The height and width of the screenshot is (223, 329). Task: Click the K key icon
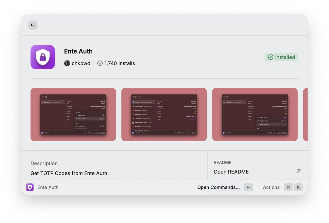click(298, 187)
